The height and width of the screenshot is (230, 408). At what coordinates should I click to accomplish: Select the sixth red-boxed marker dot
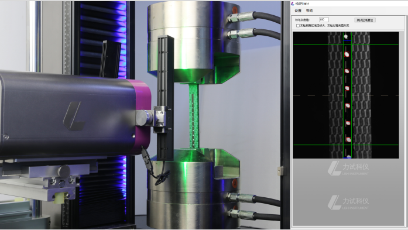[x=348, y=123]
